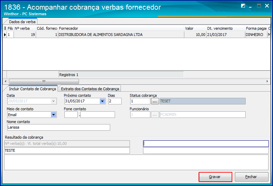Focus the Dias input field

tap(115, 101)
